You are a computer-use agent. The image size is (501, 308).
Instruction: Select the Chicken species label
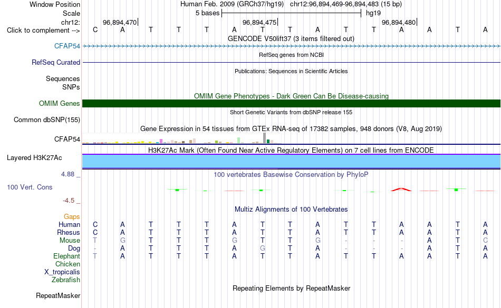[68, 264]
